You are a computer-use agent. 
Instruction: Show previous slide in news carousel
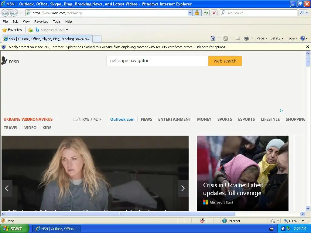point(7,188)
